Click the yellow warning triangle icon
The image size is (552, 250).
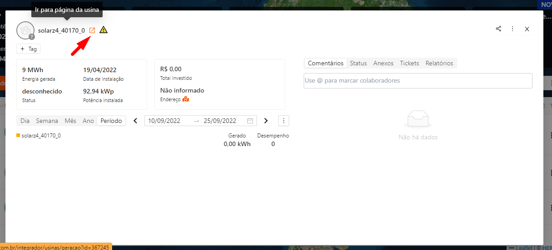pyautogui.click(x=103, y=30)
